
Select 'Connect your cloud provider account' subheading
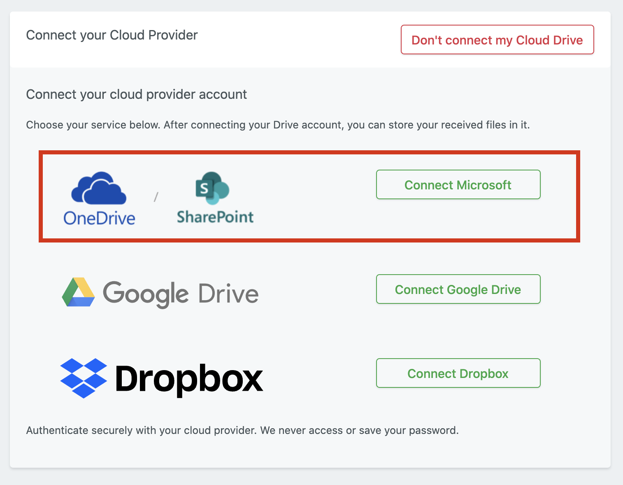coord(137,94)
